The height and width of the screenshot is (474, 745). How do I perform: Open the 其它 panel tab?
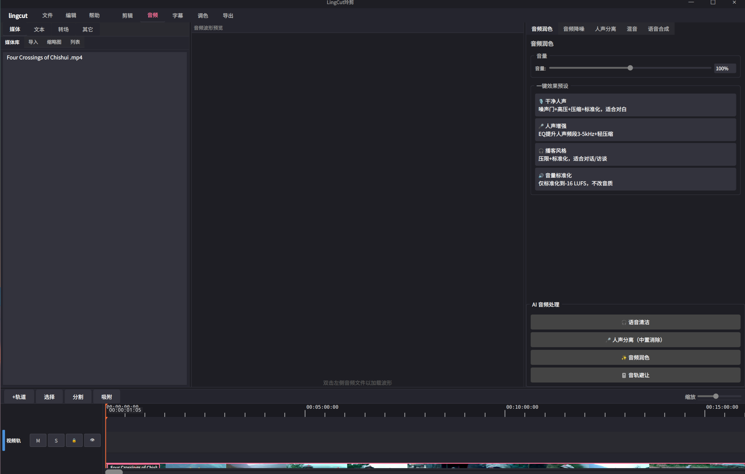88,29
